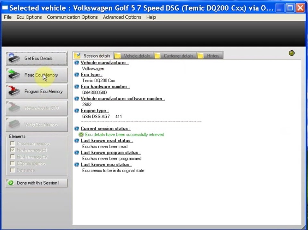Click 'Ecu details have been successfully retrieved' message

[125, 135]
